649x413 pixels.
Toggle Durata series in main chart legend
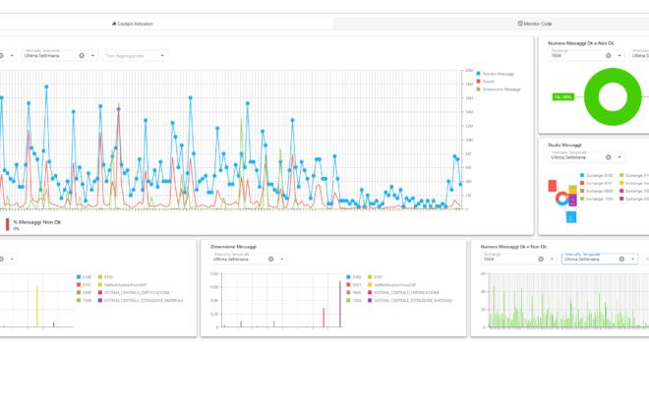486,82
